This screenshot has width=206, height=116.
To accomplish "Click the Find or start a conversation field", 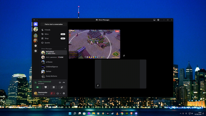I will point(54,24).
